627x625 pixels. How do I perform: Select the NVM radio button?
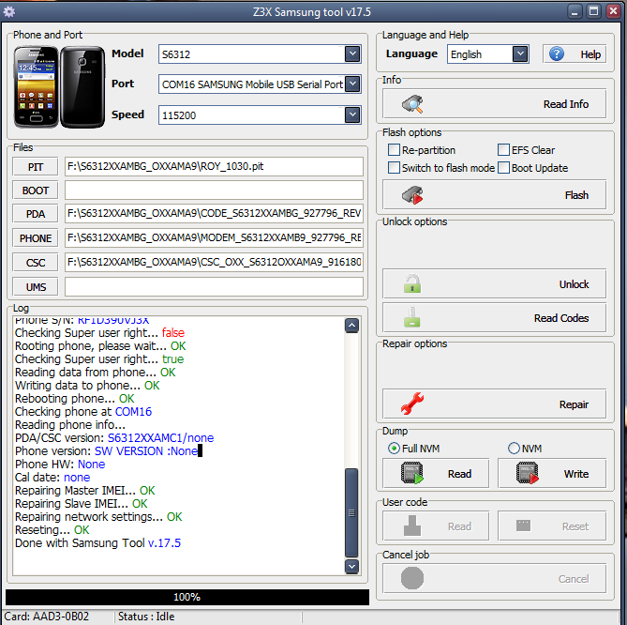click(x=514, y=448)
